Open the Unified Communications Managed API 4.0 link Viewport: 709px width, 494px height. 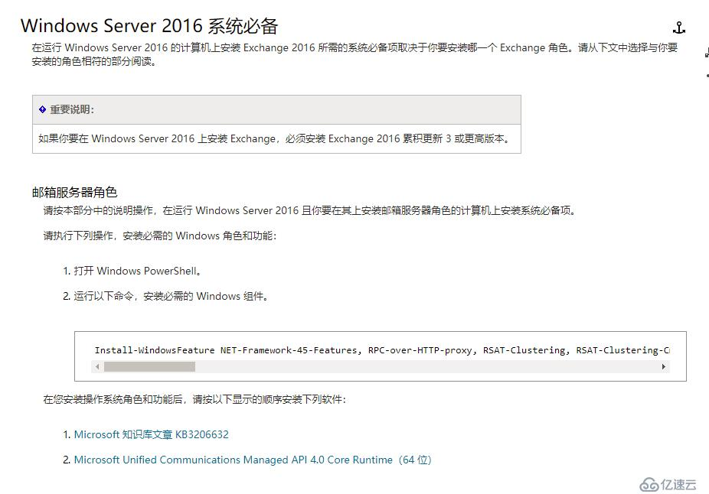253,460
